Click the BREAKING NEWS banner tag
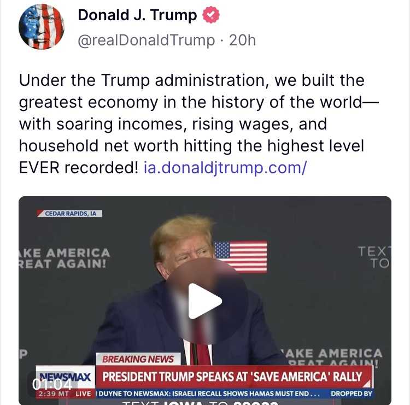Screen dimensions: 410x405 (x=138, y=359)
